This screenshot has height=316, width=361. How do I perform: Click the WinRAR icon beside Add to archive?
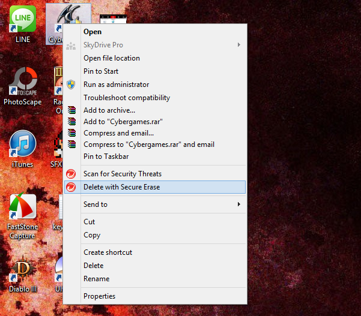click(x=71, y=110)
